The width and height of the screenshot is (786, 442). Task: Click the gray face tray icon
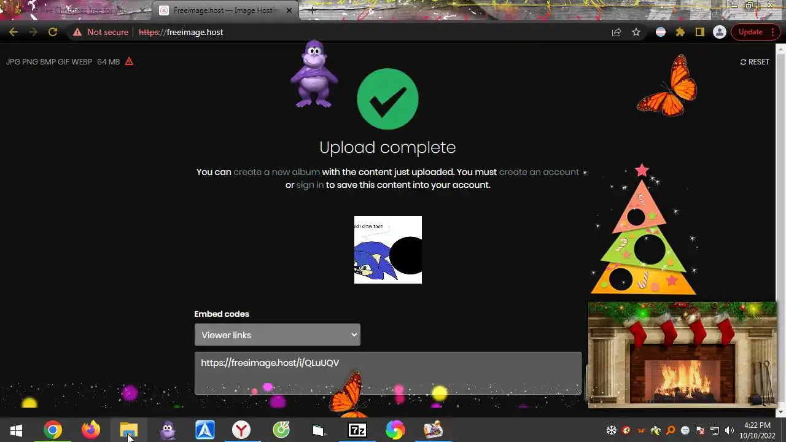[685, 430]
